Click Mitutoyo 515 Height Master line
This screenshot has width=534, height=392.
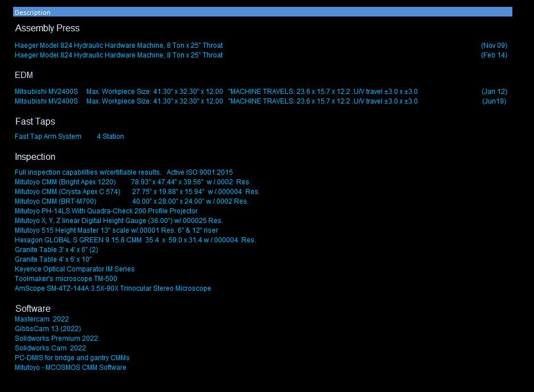[x=117, y=230]
